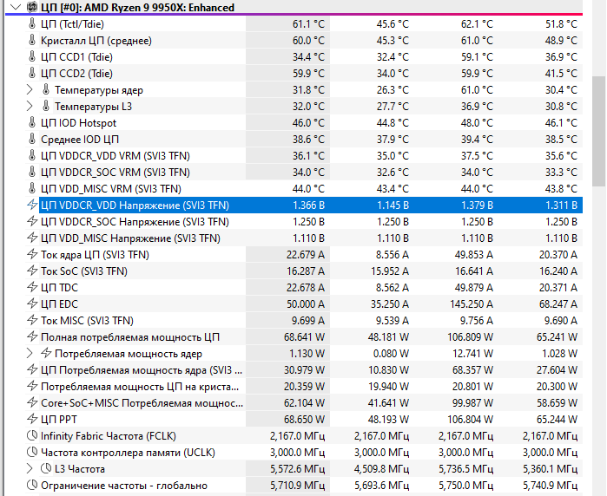The width and height of the screenshot is (607, 496).
Task: Click thermometer icon of VDDCR_SOC VRM
Action: 32,172
